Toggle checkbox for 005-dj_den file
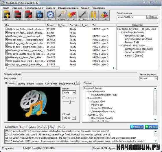The width and height of the screenshot is (162, 152). [6, 47]
